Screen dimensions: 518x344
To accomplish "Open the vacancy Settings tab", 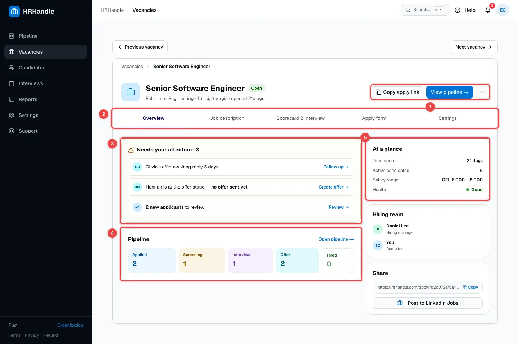I will pyautogui.click(x=448, y=118).
